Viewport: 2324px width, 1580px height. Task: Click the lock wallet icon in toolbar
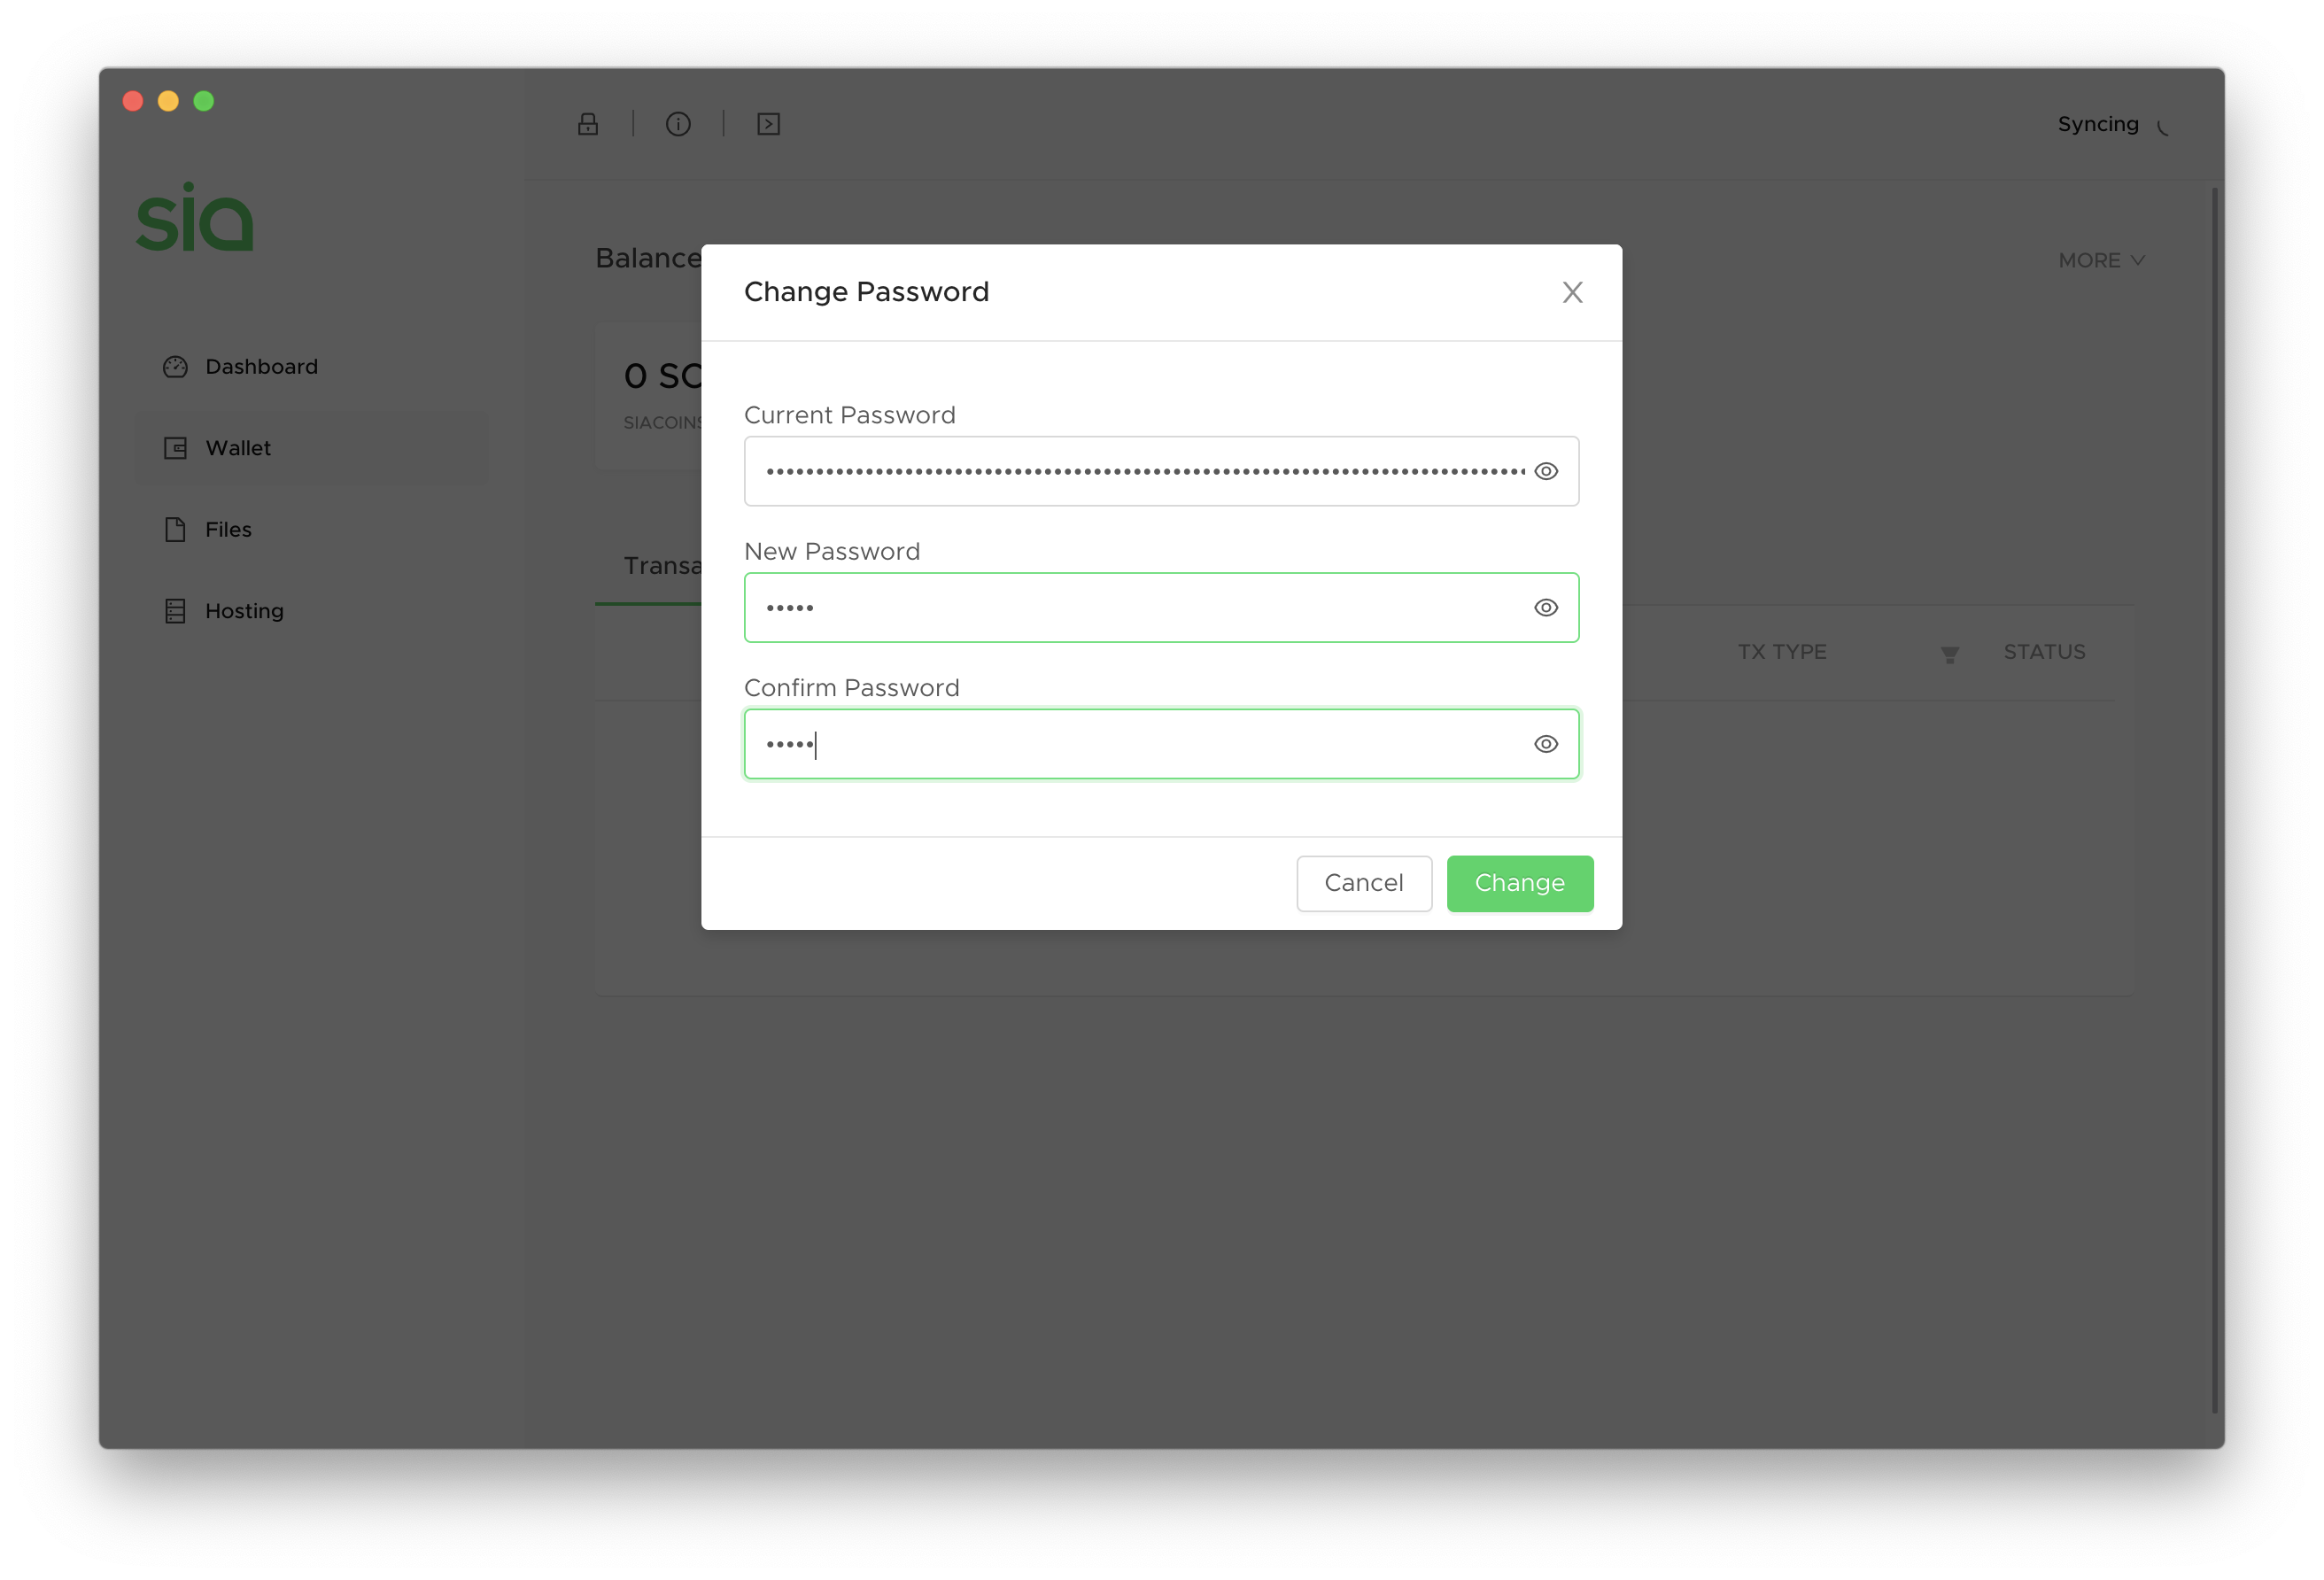point(588,124)
